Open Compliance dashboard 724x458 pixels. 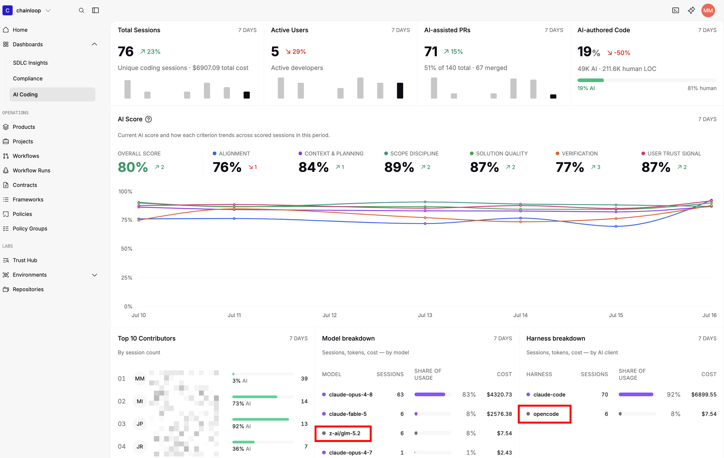pyautogui.click(x=28, y=79)
